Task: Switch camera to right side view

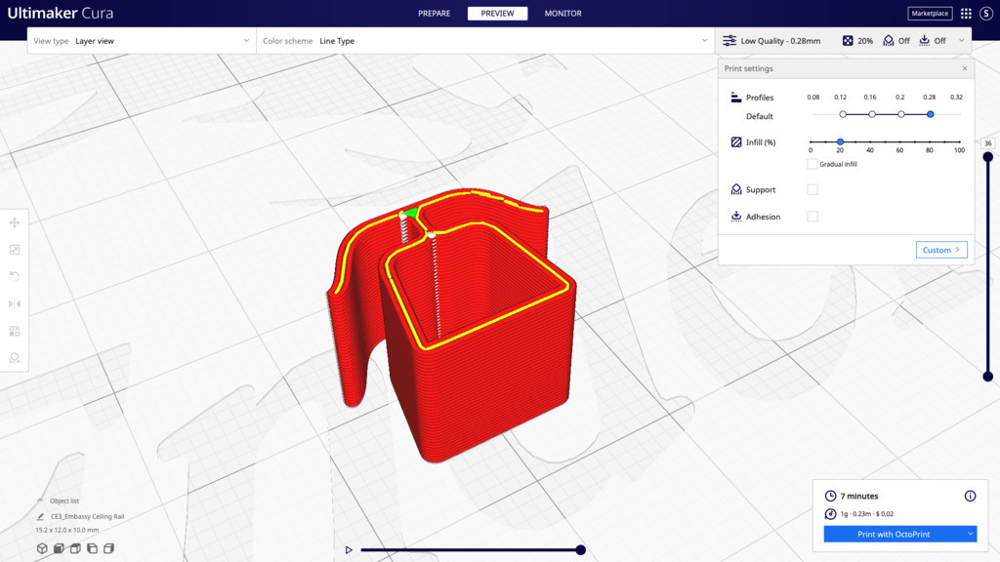Action: pyautogui.click(x=109, y=548)
